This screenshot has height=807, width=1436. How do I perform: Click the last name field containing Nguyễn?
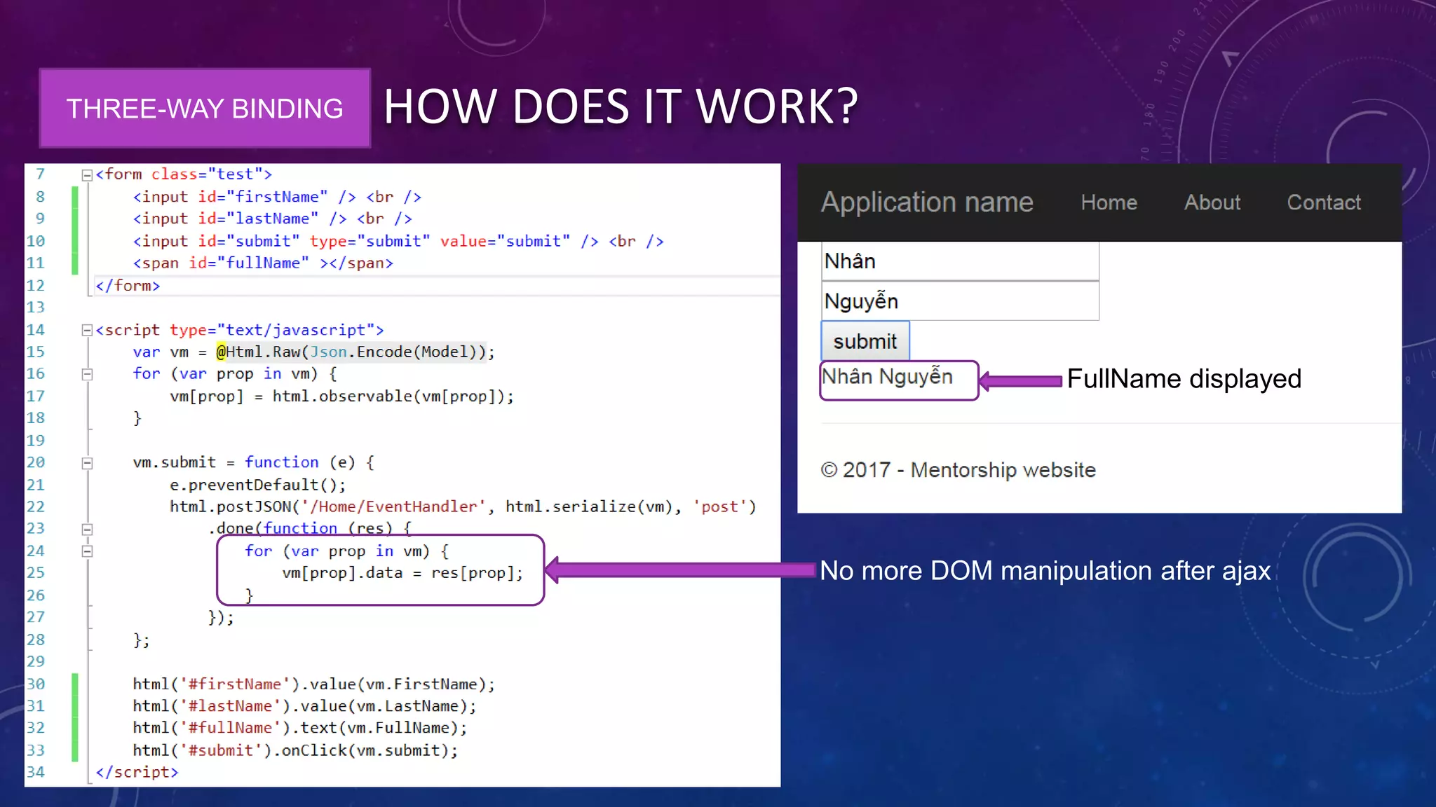(x=960, y=301)
